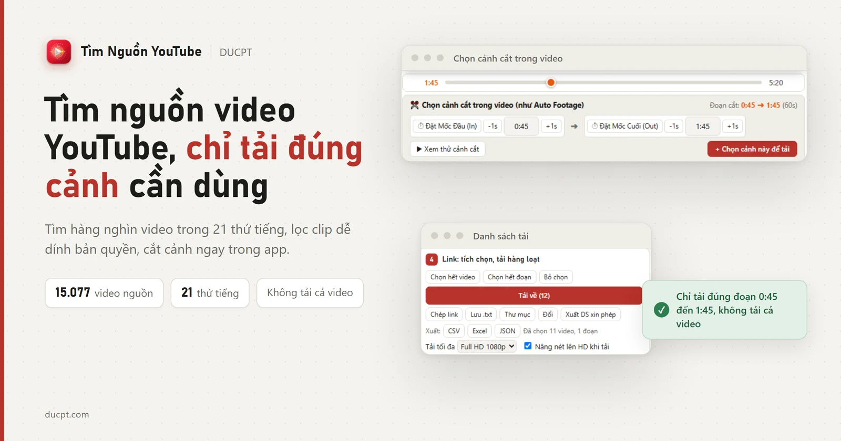
Task: Set the start marker with Đặt Mốc Đầu (In)
Action: [x=447, y=126]
